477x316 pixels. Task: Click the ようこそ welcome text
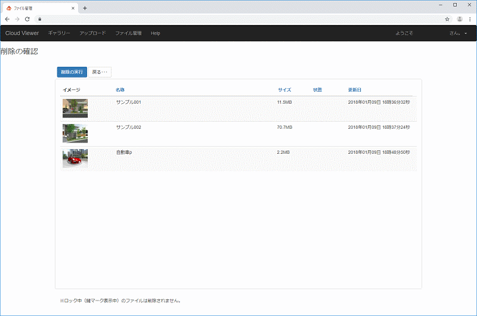point(404,33)
